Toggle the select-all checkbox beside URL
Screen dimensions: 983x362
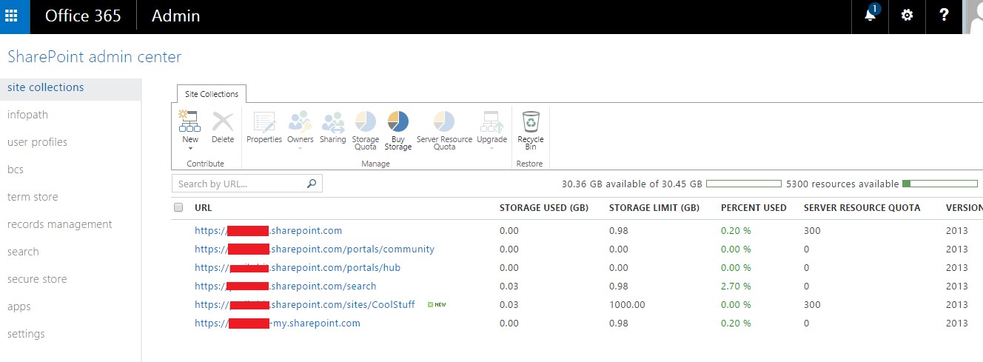178,208
